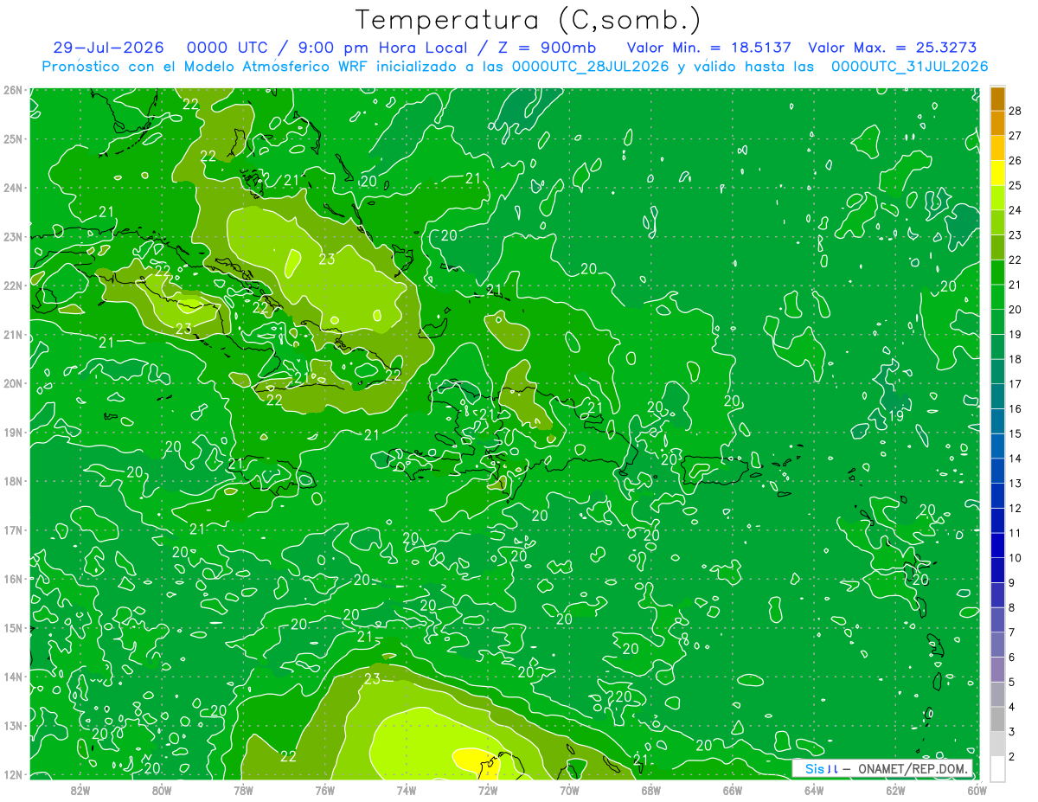This screenshot has width=1038, height=802.
Task: Click the '12N' latitude axis label
Action: (x=14, y=774)
